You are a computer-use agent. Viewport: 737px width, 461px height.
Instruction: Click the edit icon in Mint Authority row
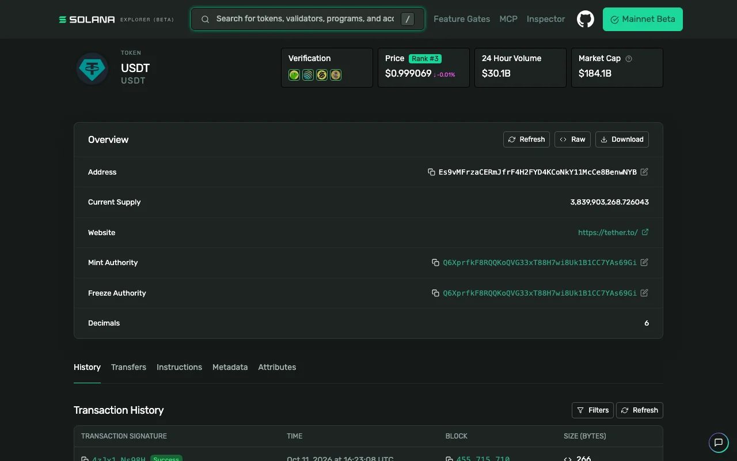[x=644, y=262]
